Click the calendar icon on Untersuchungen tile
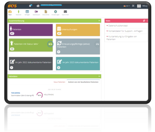This screenshot has height=132, width=155. tap(59, 29)
